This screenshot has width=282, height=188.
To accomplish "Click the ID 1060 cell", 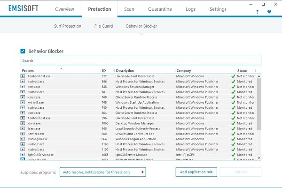I will pos(105,123).
